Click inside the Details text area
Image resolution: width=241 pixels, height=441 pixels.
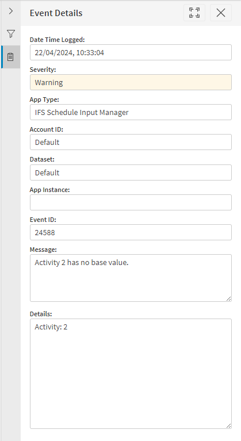(131, 374)
